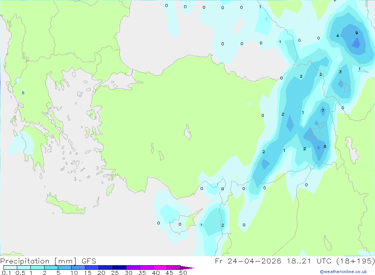The width and height of the screenshot is (375, 275).
Task: Click the legend scale label '45'
Action: pyautogui.click(x=169, y=273)
